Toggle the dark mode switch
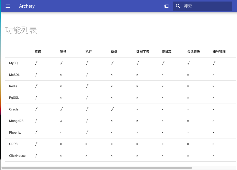Screen dimensions: 237x170 point(166,6)
